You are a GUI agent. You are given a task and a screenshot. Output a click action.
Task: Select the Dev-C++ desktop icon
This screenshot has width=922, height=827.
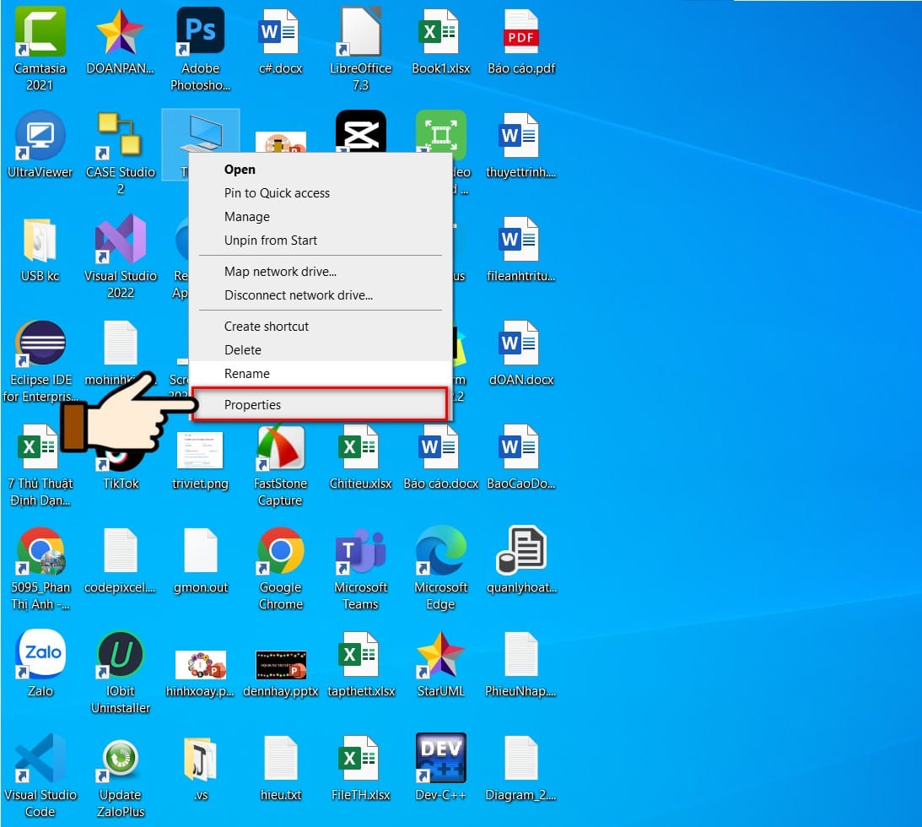coord(440,758)
